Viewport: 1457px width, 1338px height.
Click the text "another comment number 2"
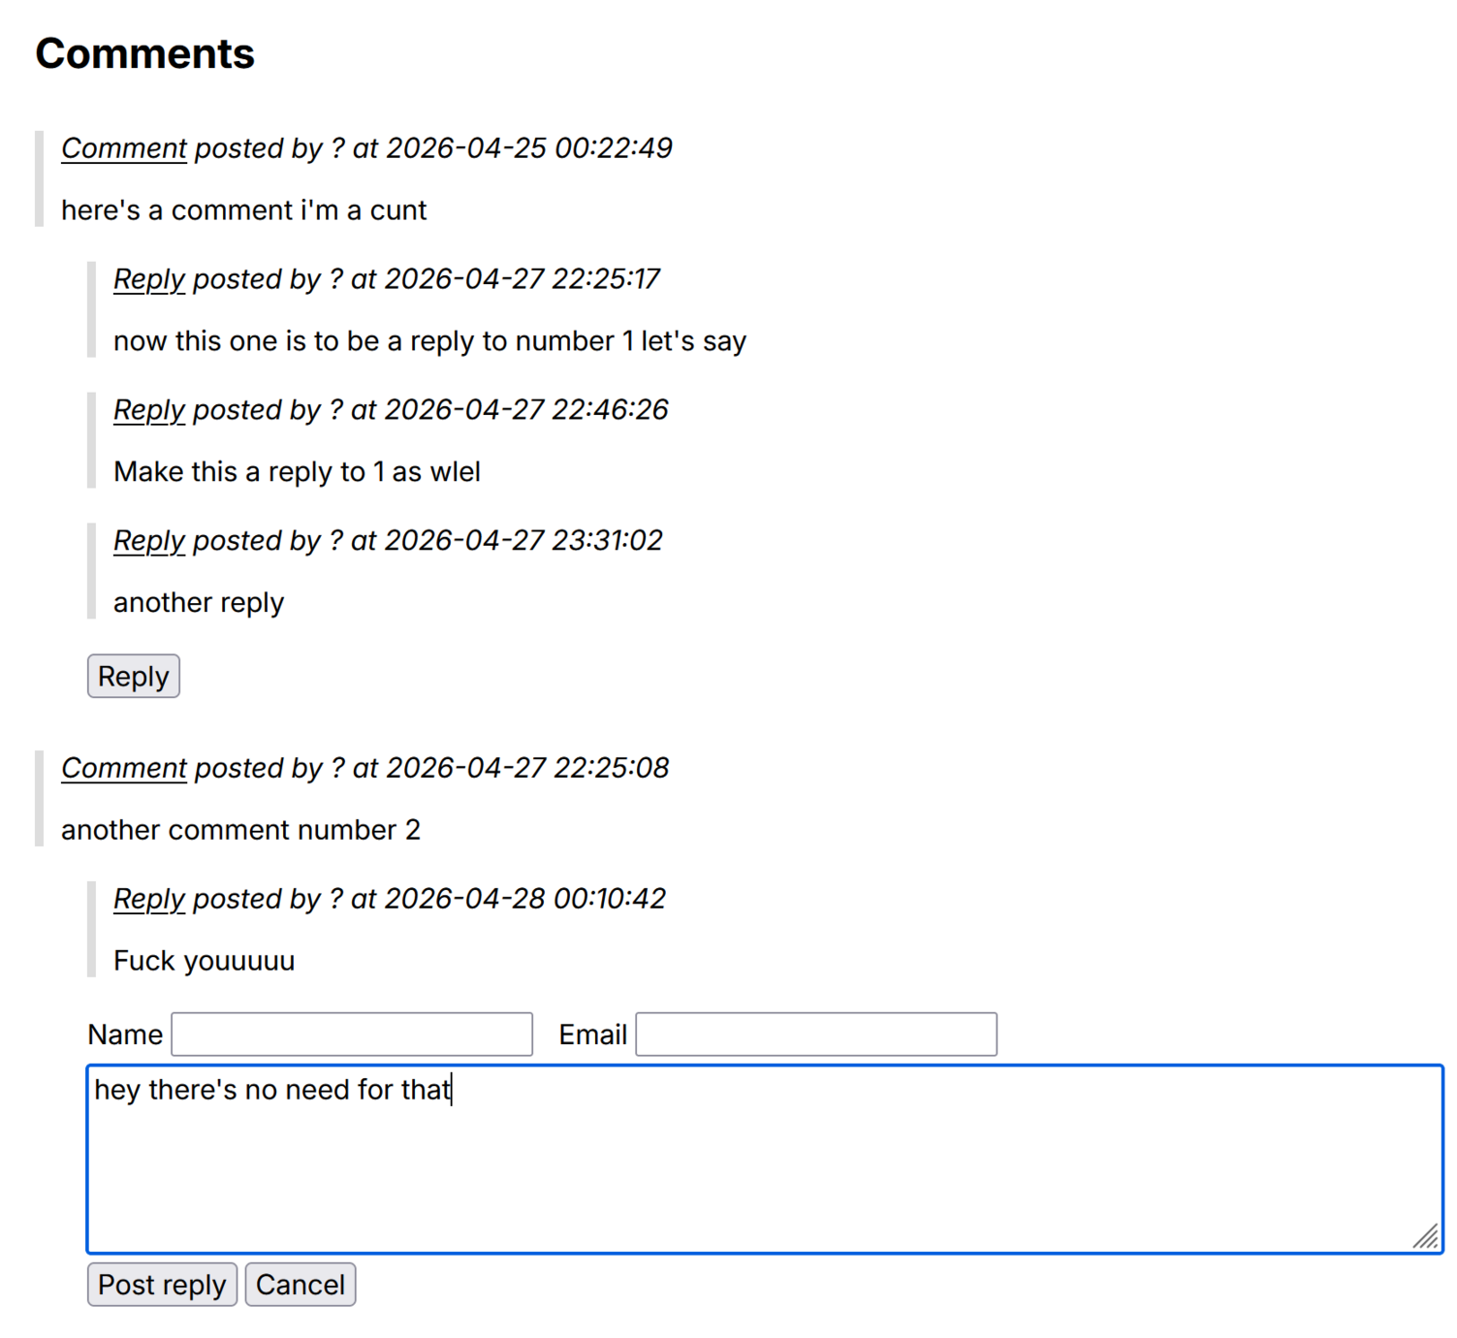click(x=240, y=830)
